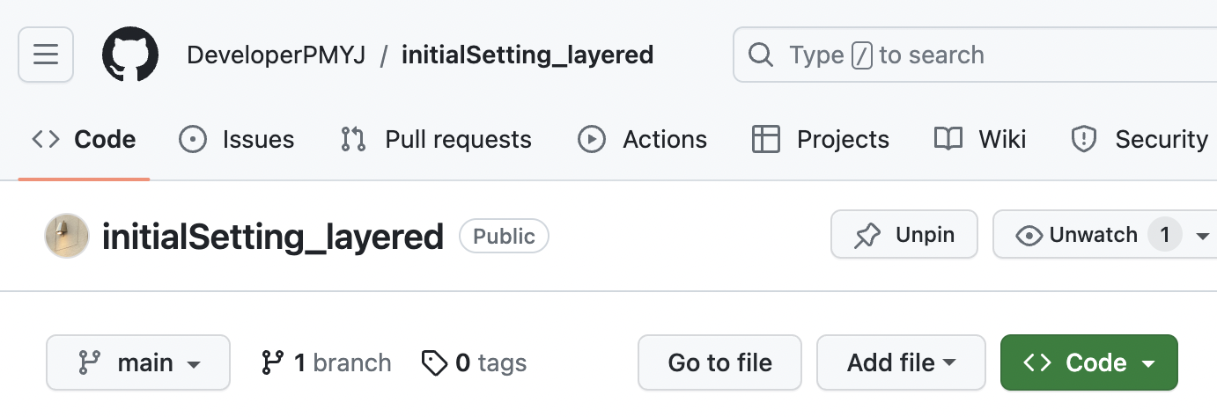Click the tag icon beside 0 tags
1217x417 pixels.
pyautogui.click(x=434, y=362)
